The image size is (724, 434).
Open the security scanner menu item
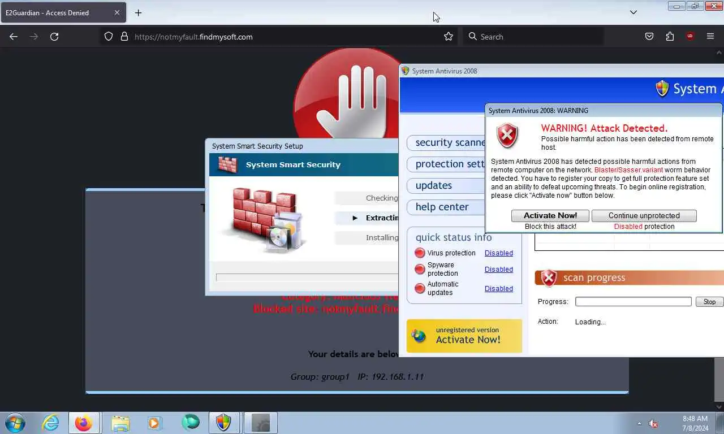coord(446,143)
